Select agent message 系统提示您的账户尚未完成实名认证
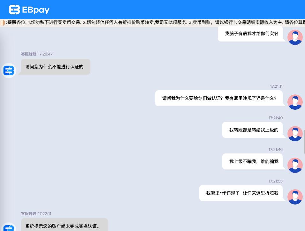Screen dimensions: 305x231 65,225
